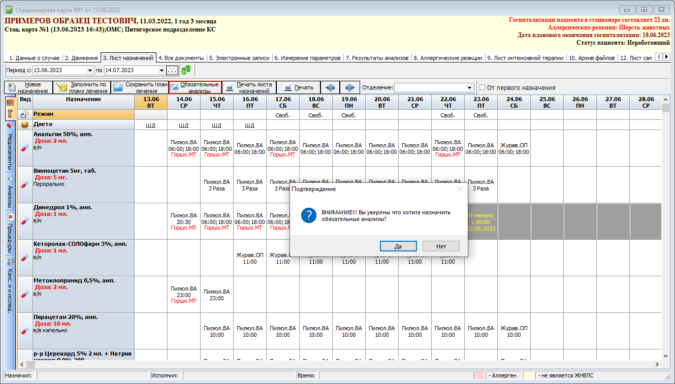The height and width of the screenshot is (384, 675).
Task: Select the Медикаменты vertical side tab
Action: (x=10, y=147)
